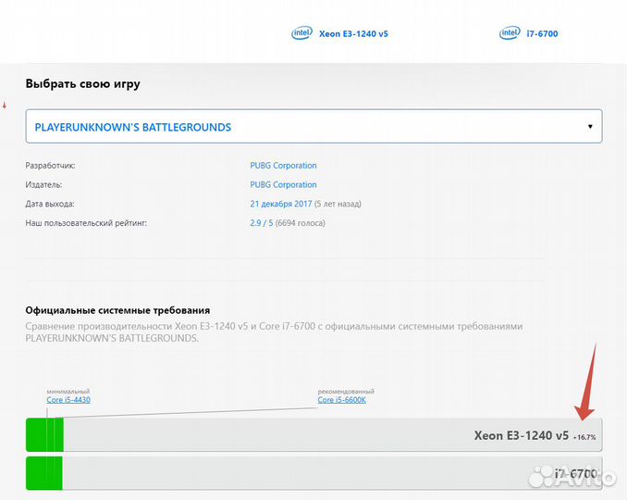Click the i7-6700 performance bar
627x500 pixels.
point(313,473)
